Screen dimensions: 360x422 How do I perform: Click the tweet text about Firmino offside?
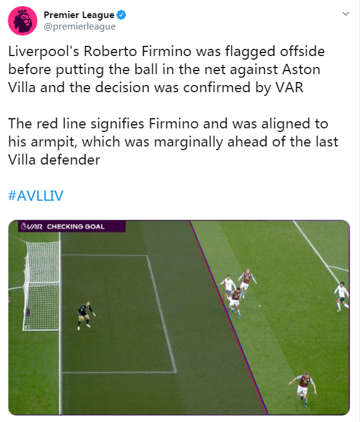tap(166, 69)
